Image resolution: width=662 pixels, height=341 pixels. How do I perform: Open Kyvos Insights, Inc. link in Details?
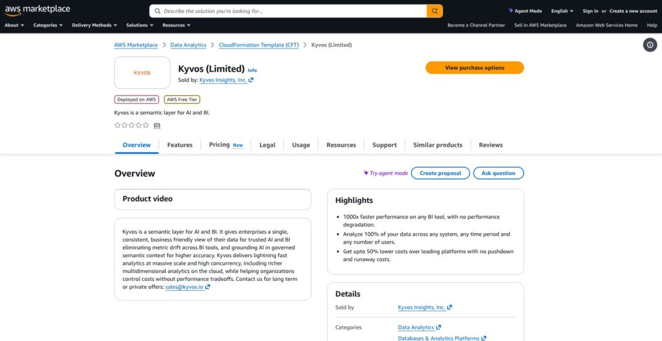425,307
